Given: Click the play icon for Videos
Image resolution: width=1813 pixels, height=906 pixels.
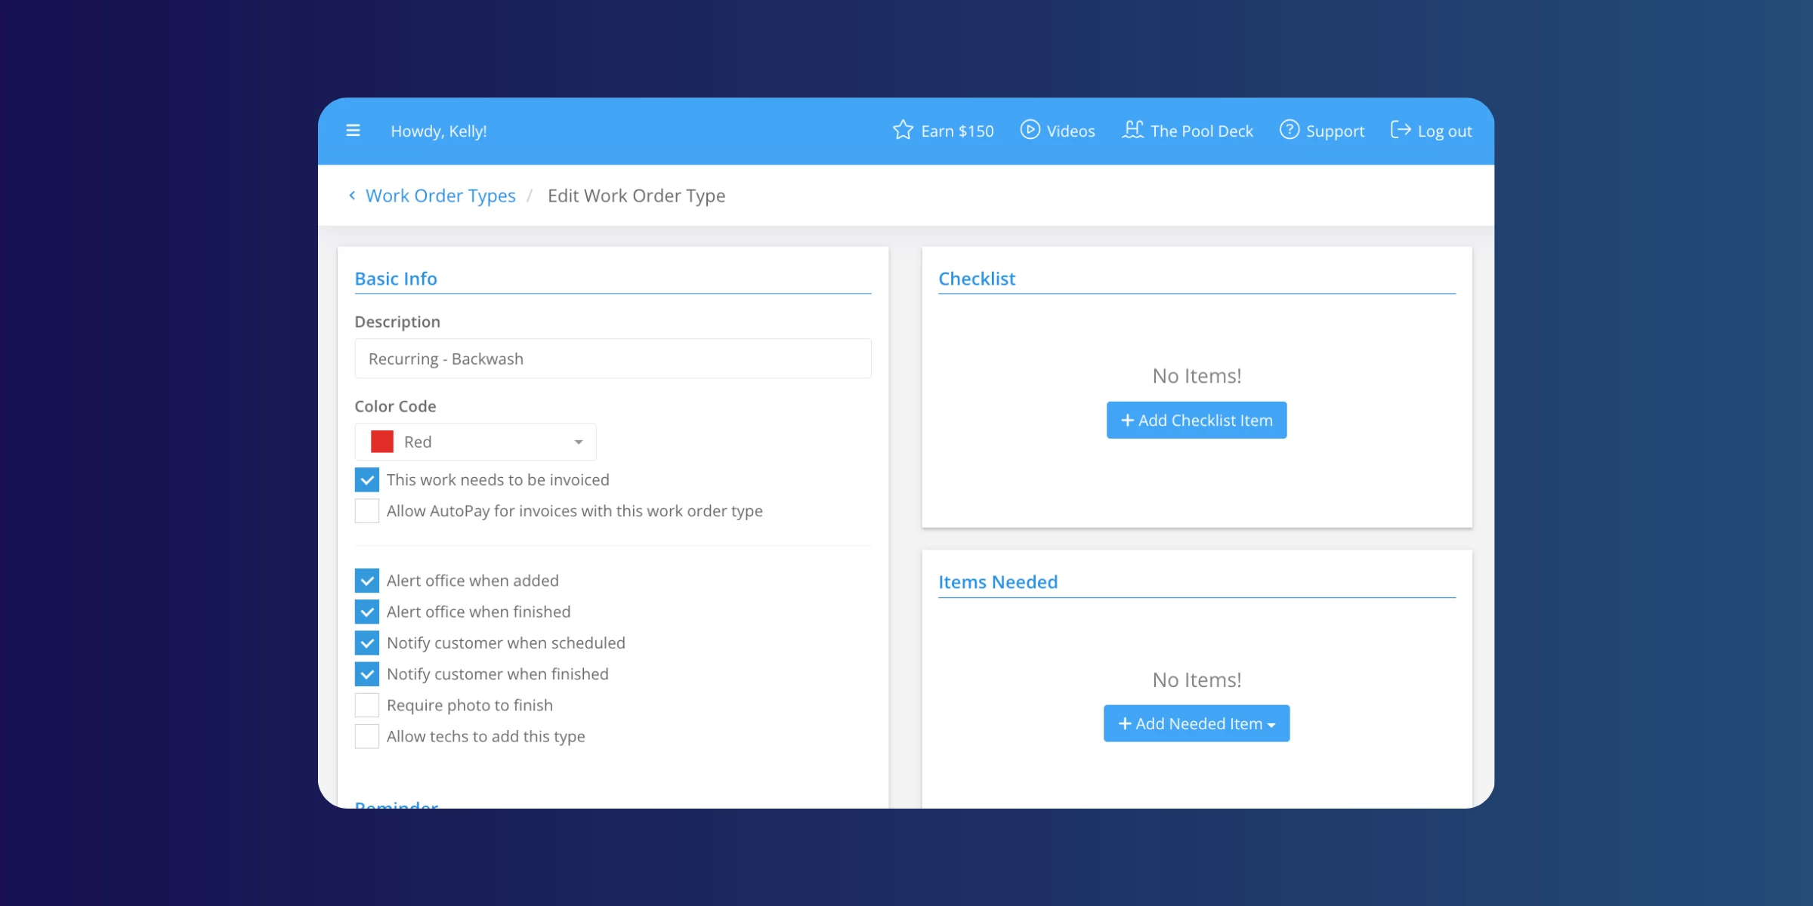Looking at the screenshot, I should click(x=1030, y=130).
